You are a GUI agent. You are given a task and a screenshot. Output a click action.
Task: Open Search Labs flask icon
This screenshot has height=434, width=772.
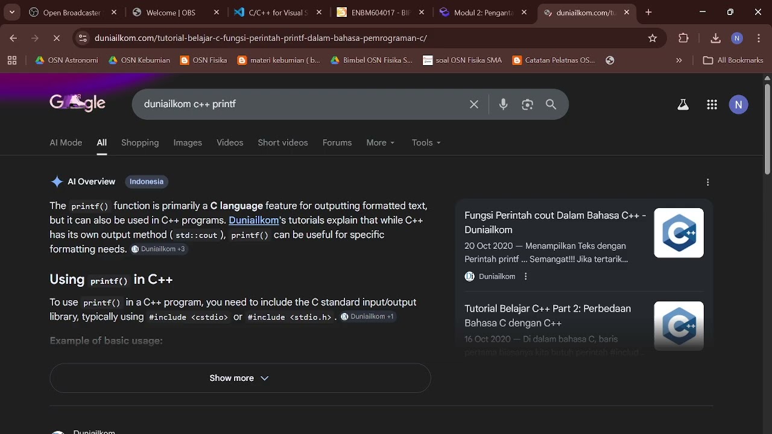tap(683, 105)
